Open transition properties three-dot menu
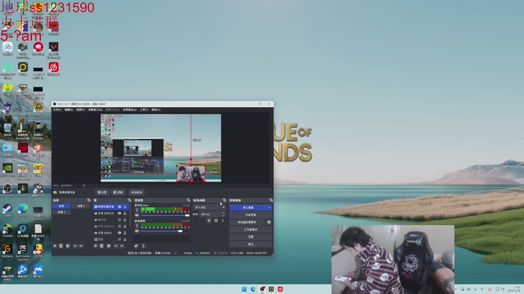524x294 pixels. [223, 221]
